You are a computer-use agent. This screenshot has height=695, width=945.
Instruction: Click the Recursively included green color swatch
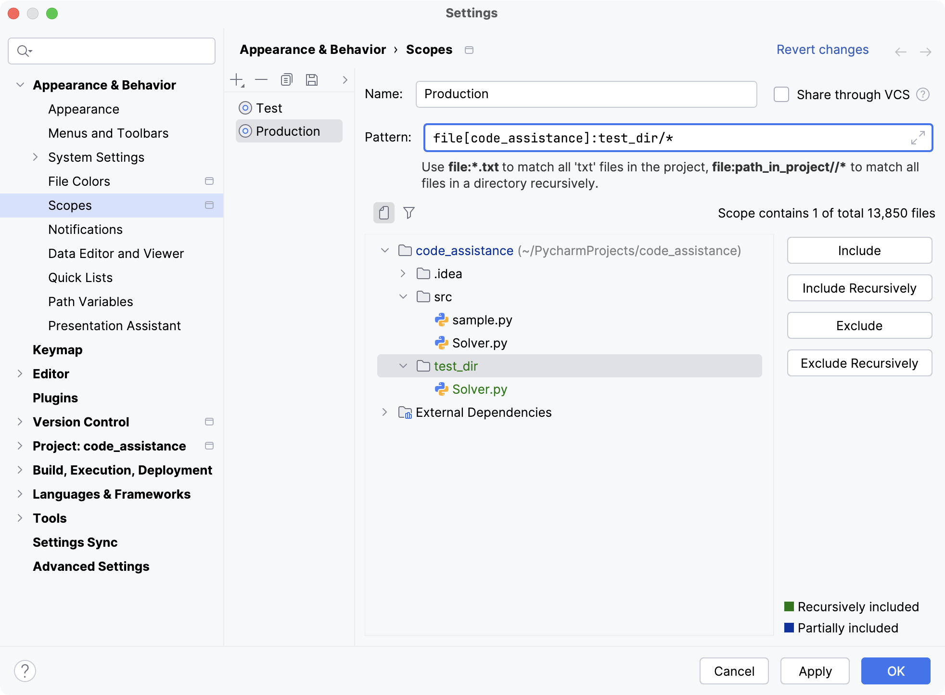(x=789, y=606)
